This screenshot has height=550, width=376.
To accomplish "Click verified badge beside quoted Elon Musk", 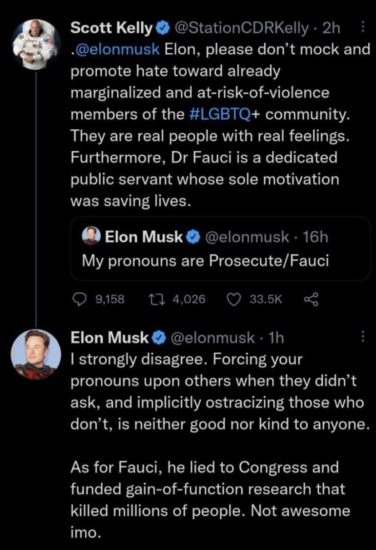I will (193, 236).
